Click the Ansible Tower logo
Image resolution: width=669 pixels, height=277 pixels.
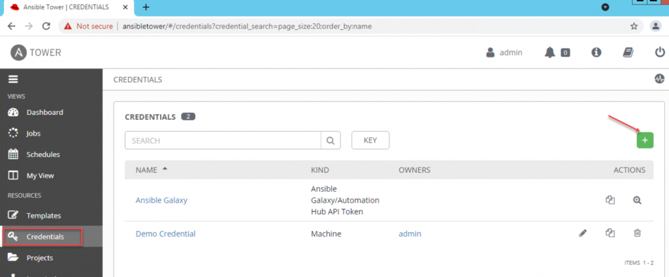pos(36,52)
